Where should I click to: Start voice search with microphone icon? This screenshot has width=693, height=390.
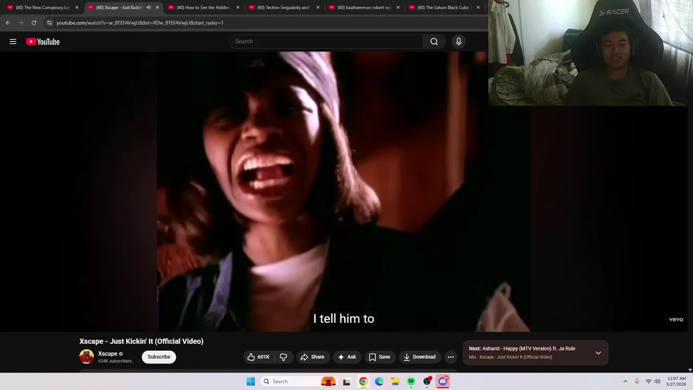tap(459, 42)
